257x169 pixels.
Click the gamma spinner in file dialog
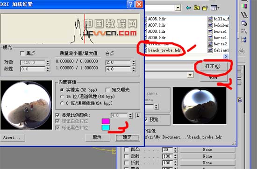coord(156,107)
